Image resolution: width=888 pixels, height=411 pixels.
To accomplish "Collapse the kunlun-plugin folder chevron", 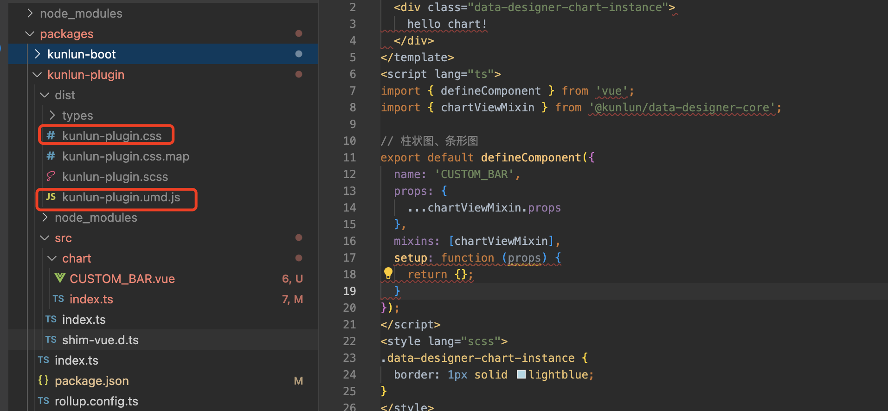I will click(x=38, y=75).
